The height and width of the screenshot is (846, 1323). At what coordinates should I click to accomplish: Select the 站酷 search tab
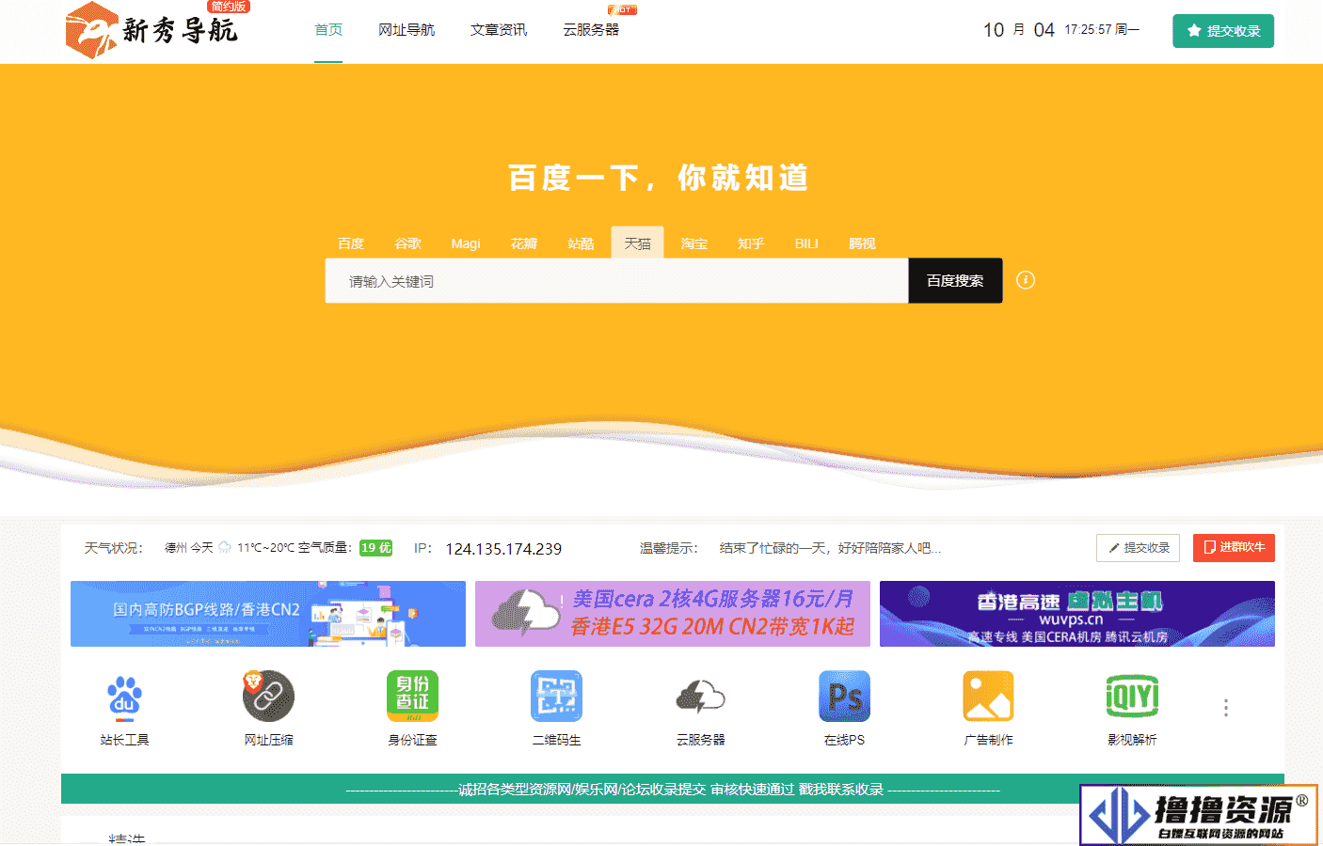pyautogui.click(x=581, y=243)
